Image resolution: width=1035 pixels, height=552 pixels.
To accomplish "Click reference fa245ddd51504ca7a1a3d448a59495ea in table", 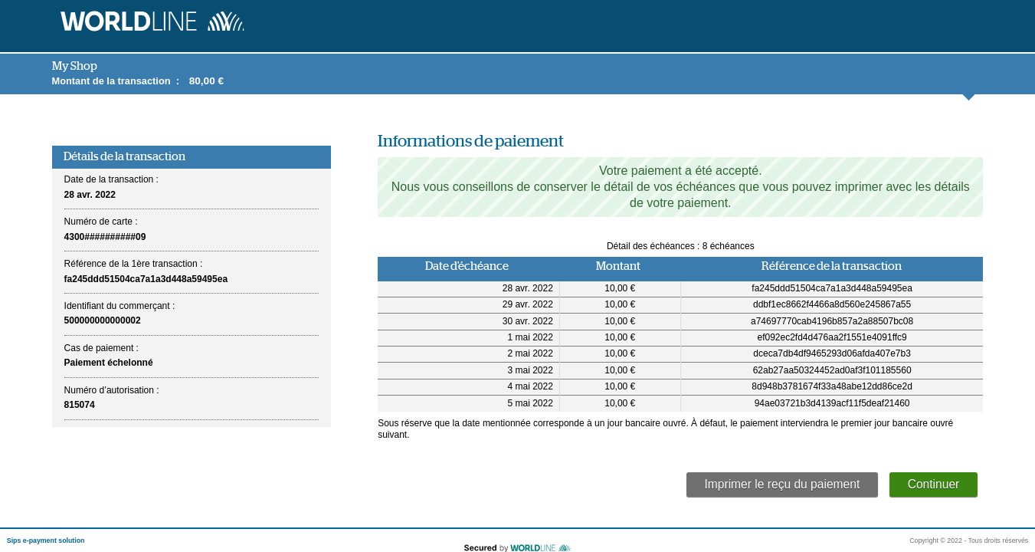I will (x=832, y=288).
